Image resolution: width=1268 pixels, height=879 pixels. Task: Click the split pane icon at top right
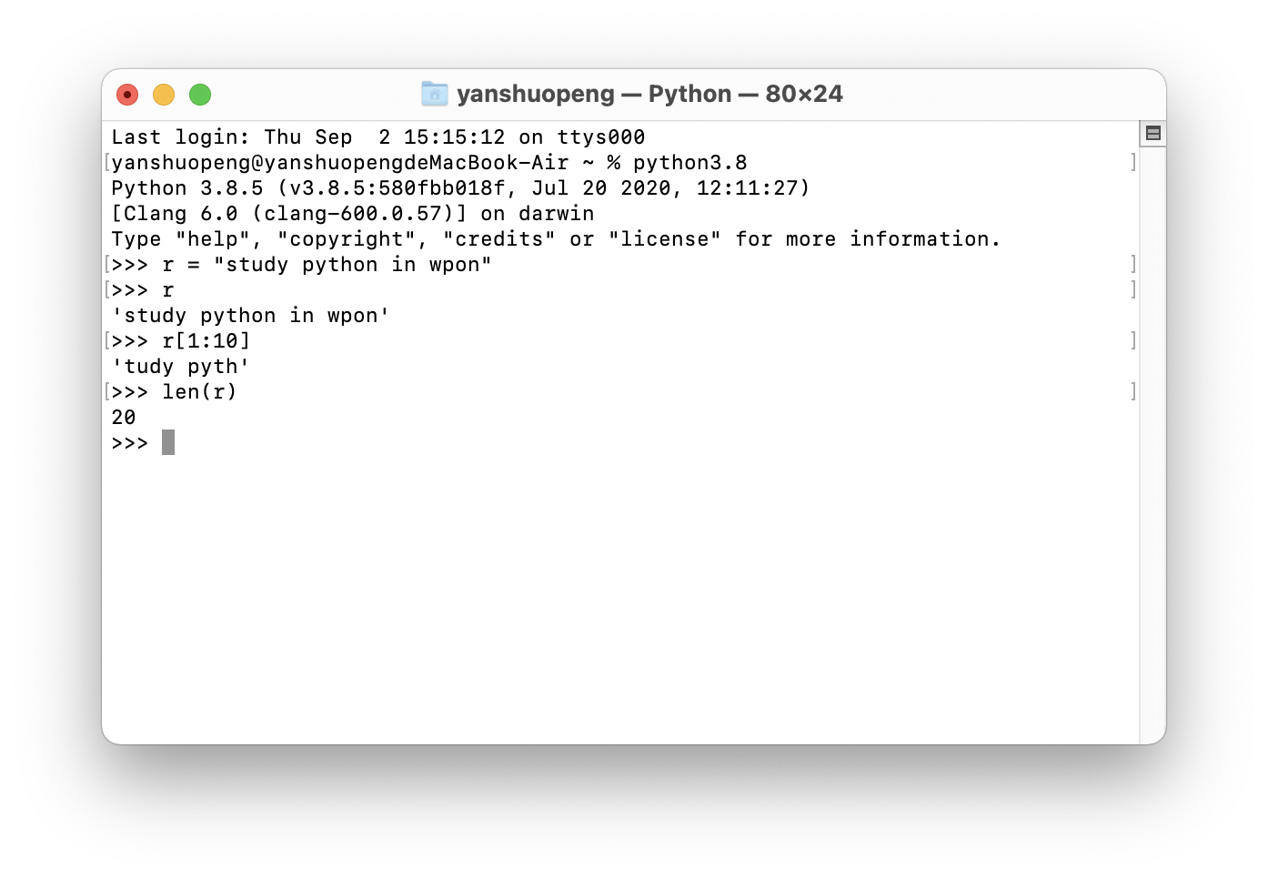(1153, 134)
